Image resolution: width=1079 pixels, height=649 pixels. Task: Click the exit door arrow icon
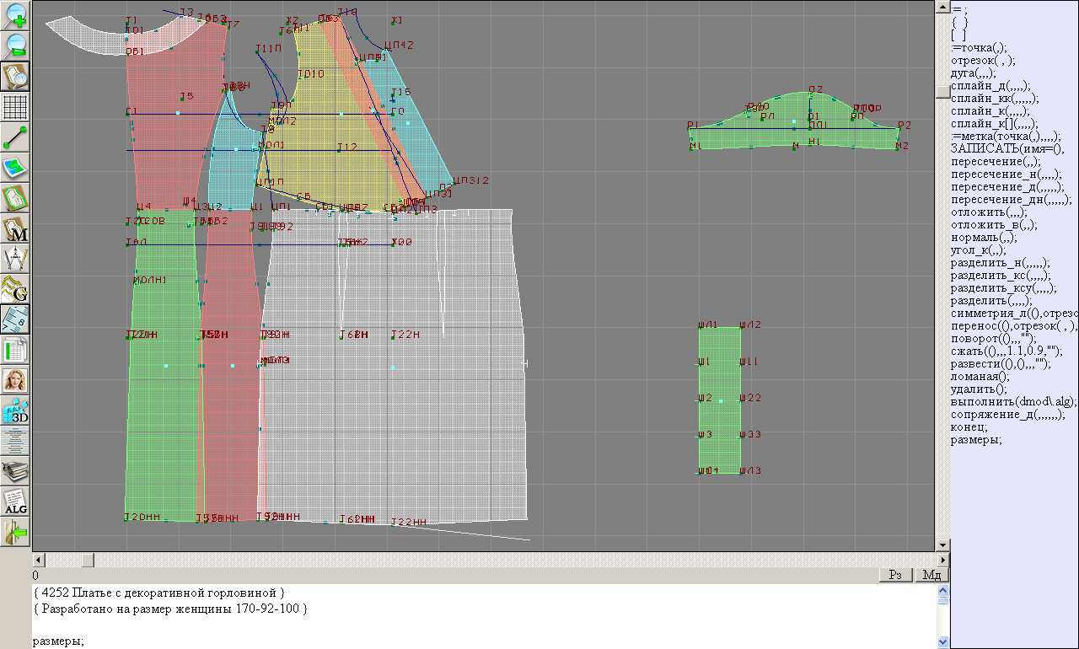coord(16,533)
